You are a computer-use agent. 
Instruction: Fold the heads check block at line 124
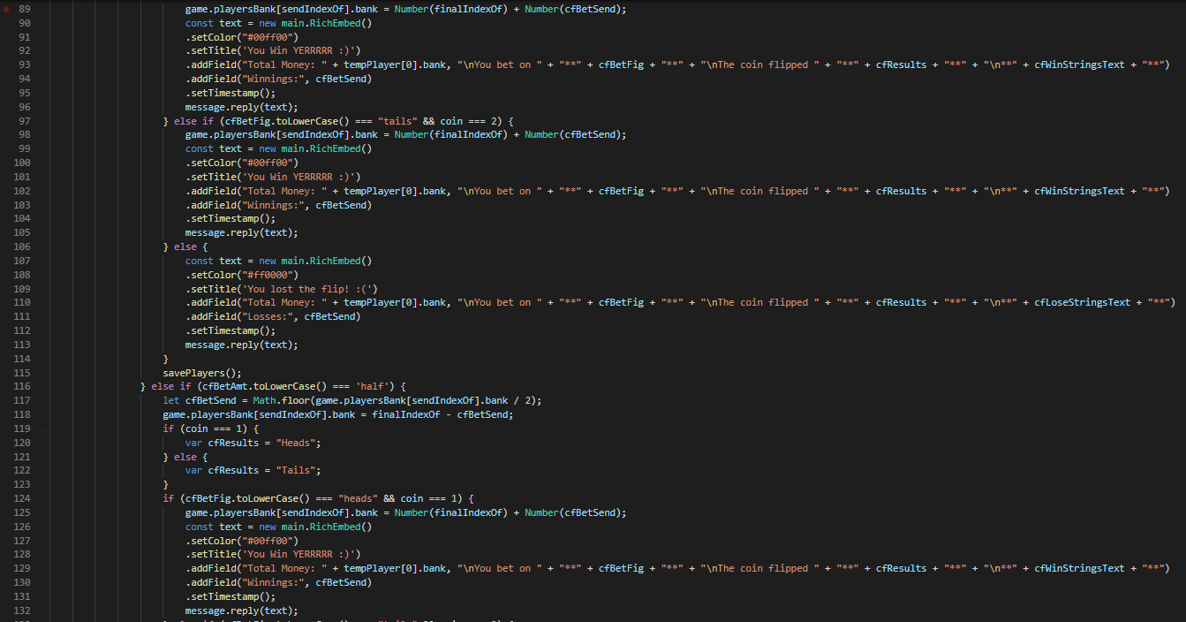42,498
